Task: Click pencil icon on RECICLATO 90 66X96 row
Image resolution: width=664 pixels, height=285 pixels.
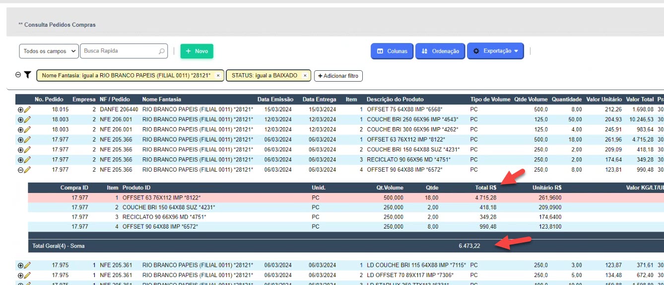Action: [x=27, y=160]
